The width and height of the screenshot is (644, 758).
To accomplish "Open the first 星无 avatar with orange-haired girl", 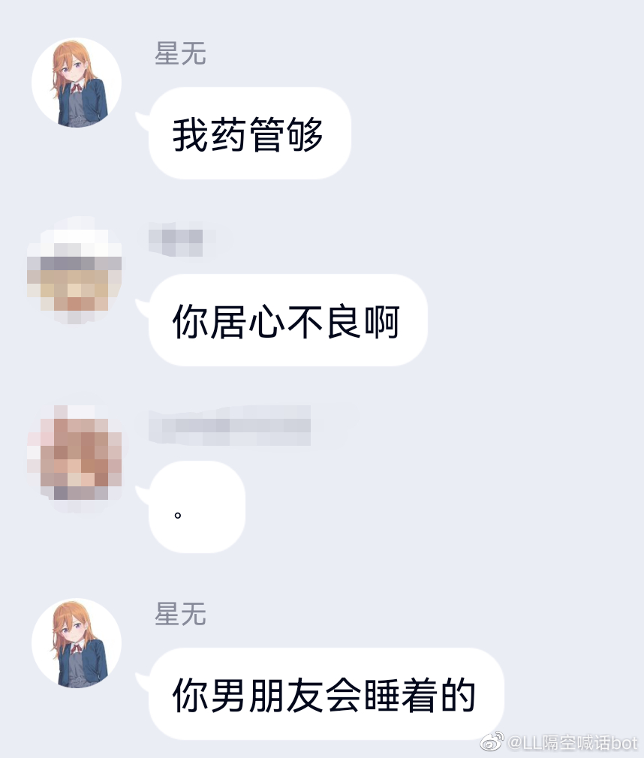I will (x=77, y=83).
